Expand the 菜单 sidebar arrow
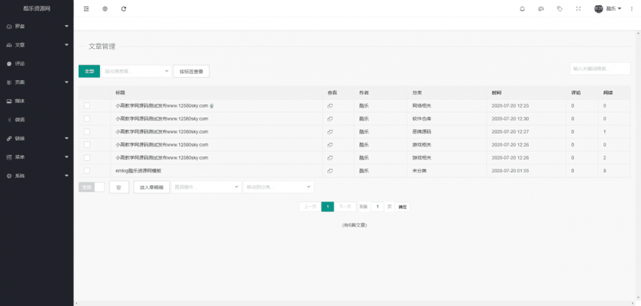Viewport: 641px width, 306px height. [66, 157]
